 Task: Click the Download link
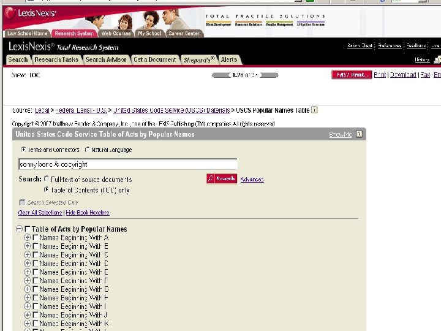click(x=403, y=75)
